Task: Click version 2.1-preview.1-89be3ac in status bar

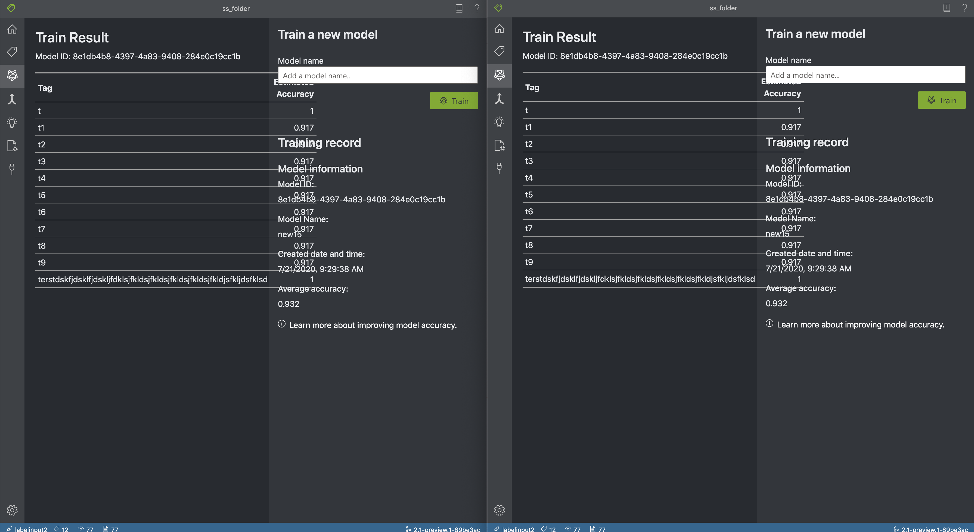Action: (446, 529)
